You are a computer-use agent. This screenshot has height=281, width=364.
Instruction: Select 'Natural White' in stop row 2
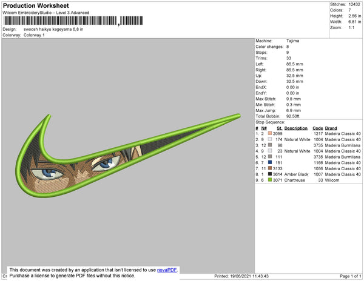click(297, 139)
